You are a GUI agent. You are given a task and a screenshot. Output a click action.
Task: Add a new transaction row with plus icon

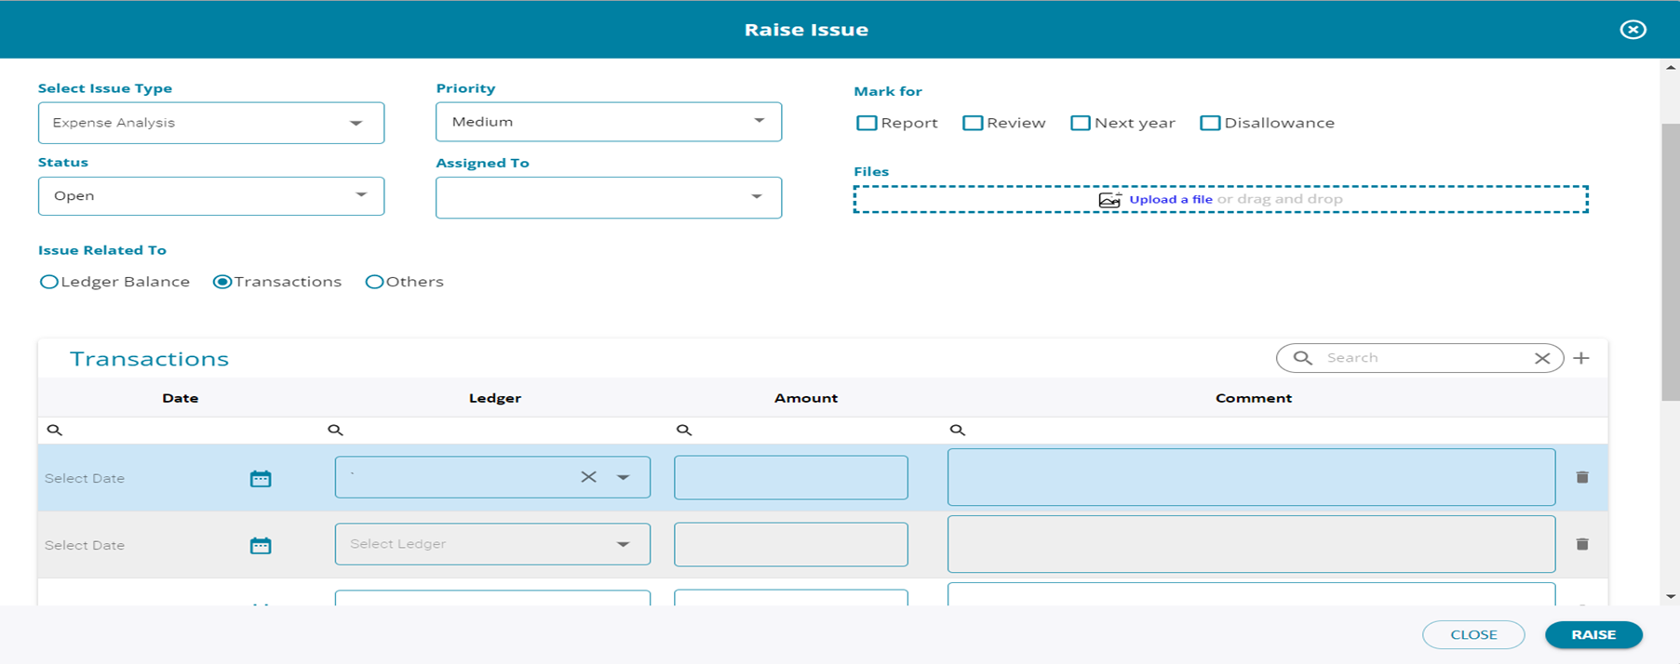pyautogui.click(x=1581, y=358)
